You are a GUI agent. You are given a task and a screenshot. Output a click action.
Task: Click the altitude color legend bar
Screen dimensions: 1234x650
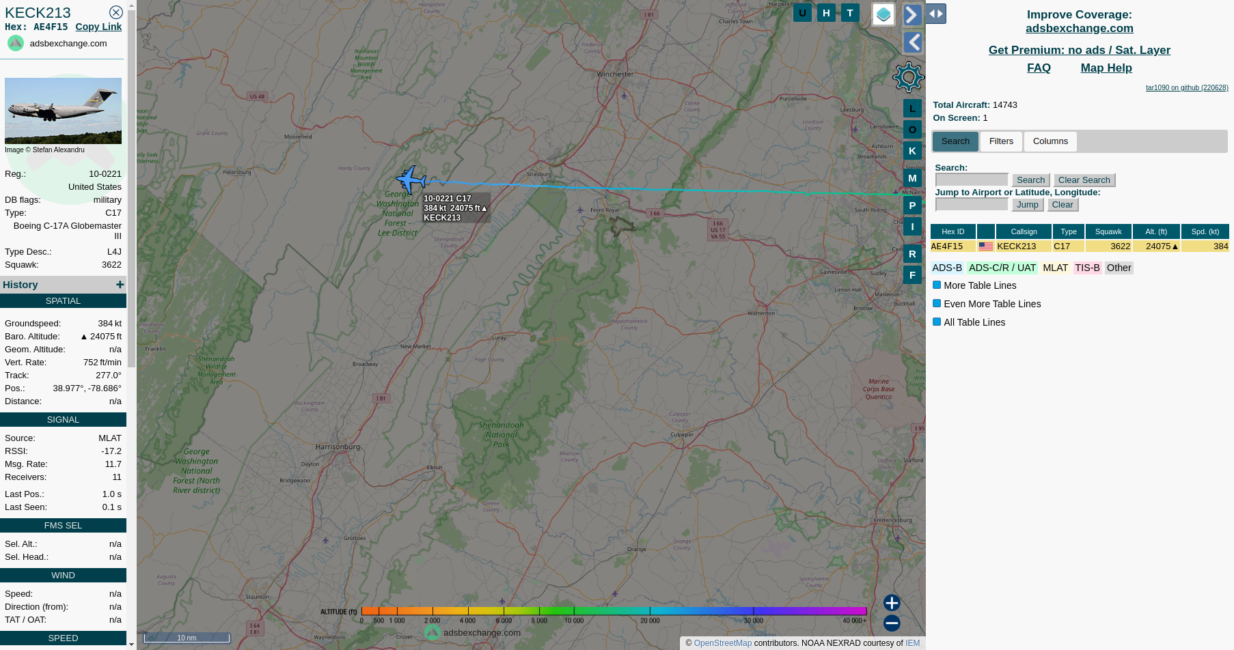coord(614,611)
